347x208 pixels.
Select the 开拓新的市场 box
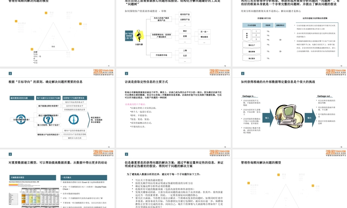tap(161, 55)
